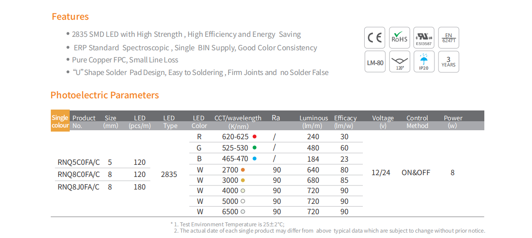Click the blue dot beside 465-470
This screenshot has width=532, height=238.
coord(255,159)
